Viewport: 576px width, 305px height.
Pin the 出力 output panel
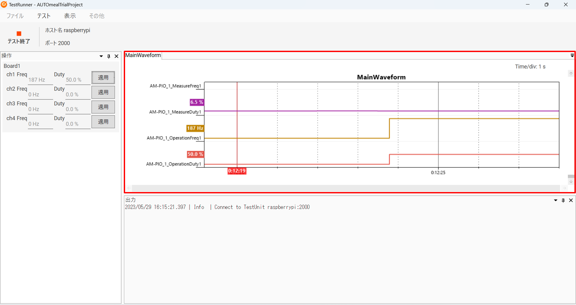point(563,200)
